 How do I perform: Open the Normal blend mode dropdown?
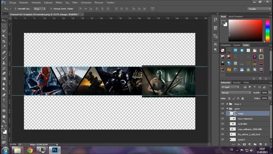coord(236,93)
